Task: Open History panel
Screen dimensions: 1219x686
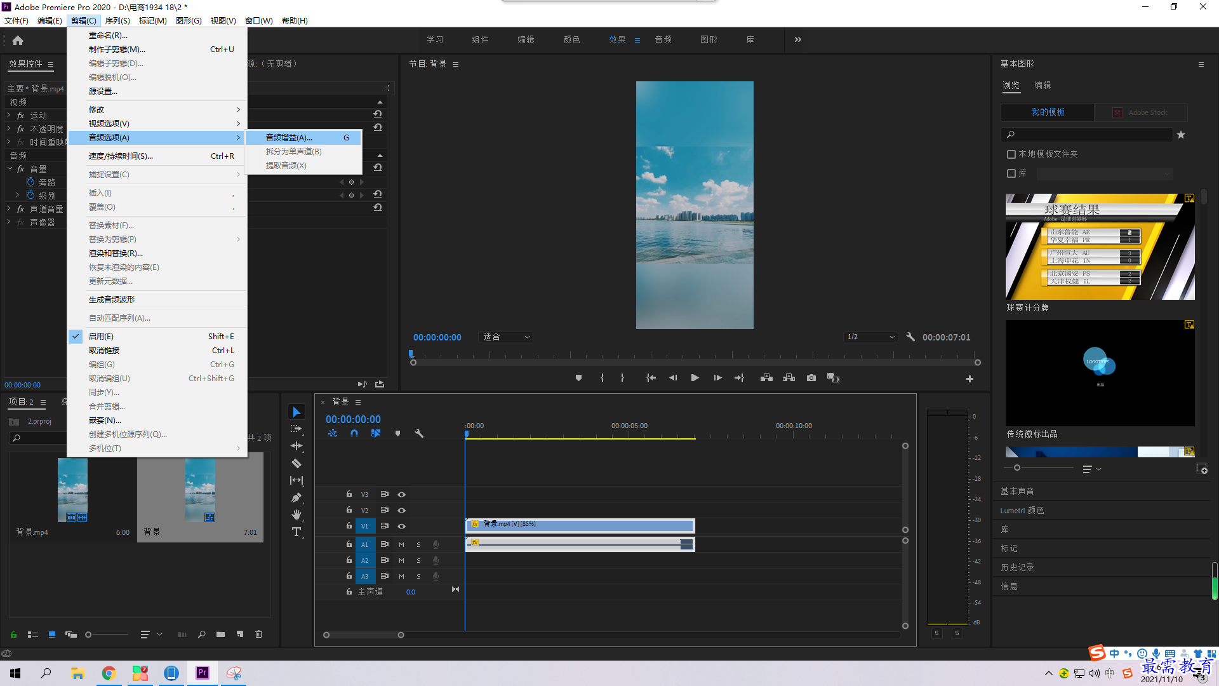Action: (x=1017, y=567)
